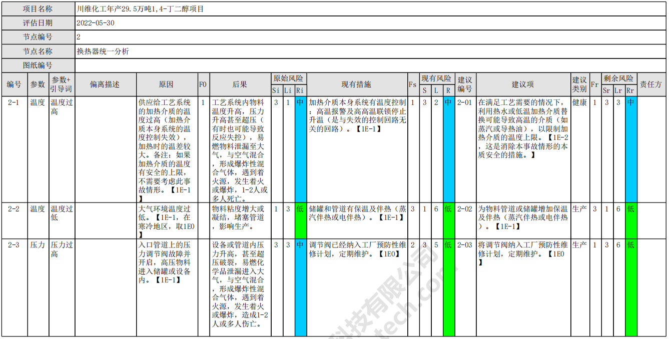Click the 建议编号 column header

465,84
